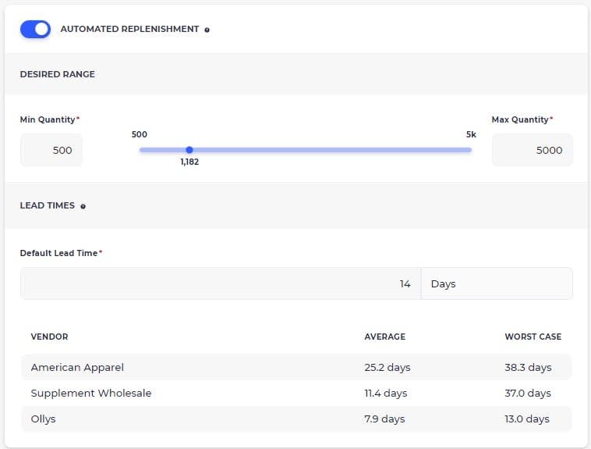Click the 5k slider maximum label
The height and width of the screenshot is (449, 591).
point(471,134)
